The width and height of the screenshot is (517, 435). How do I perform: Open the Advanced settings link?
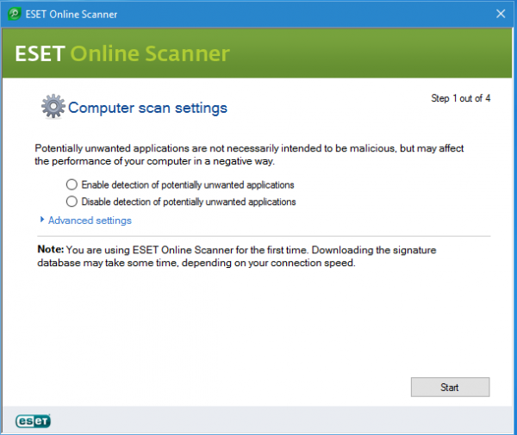(x=90, y=221)
